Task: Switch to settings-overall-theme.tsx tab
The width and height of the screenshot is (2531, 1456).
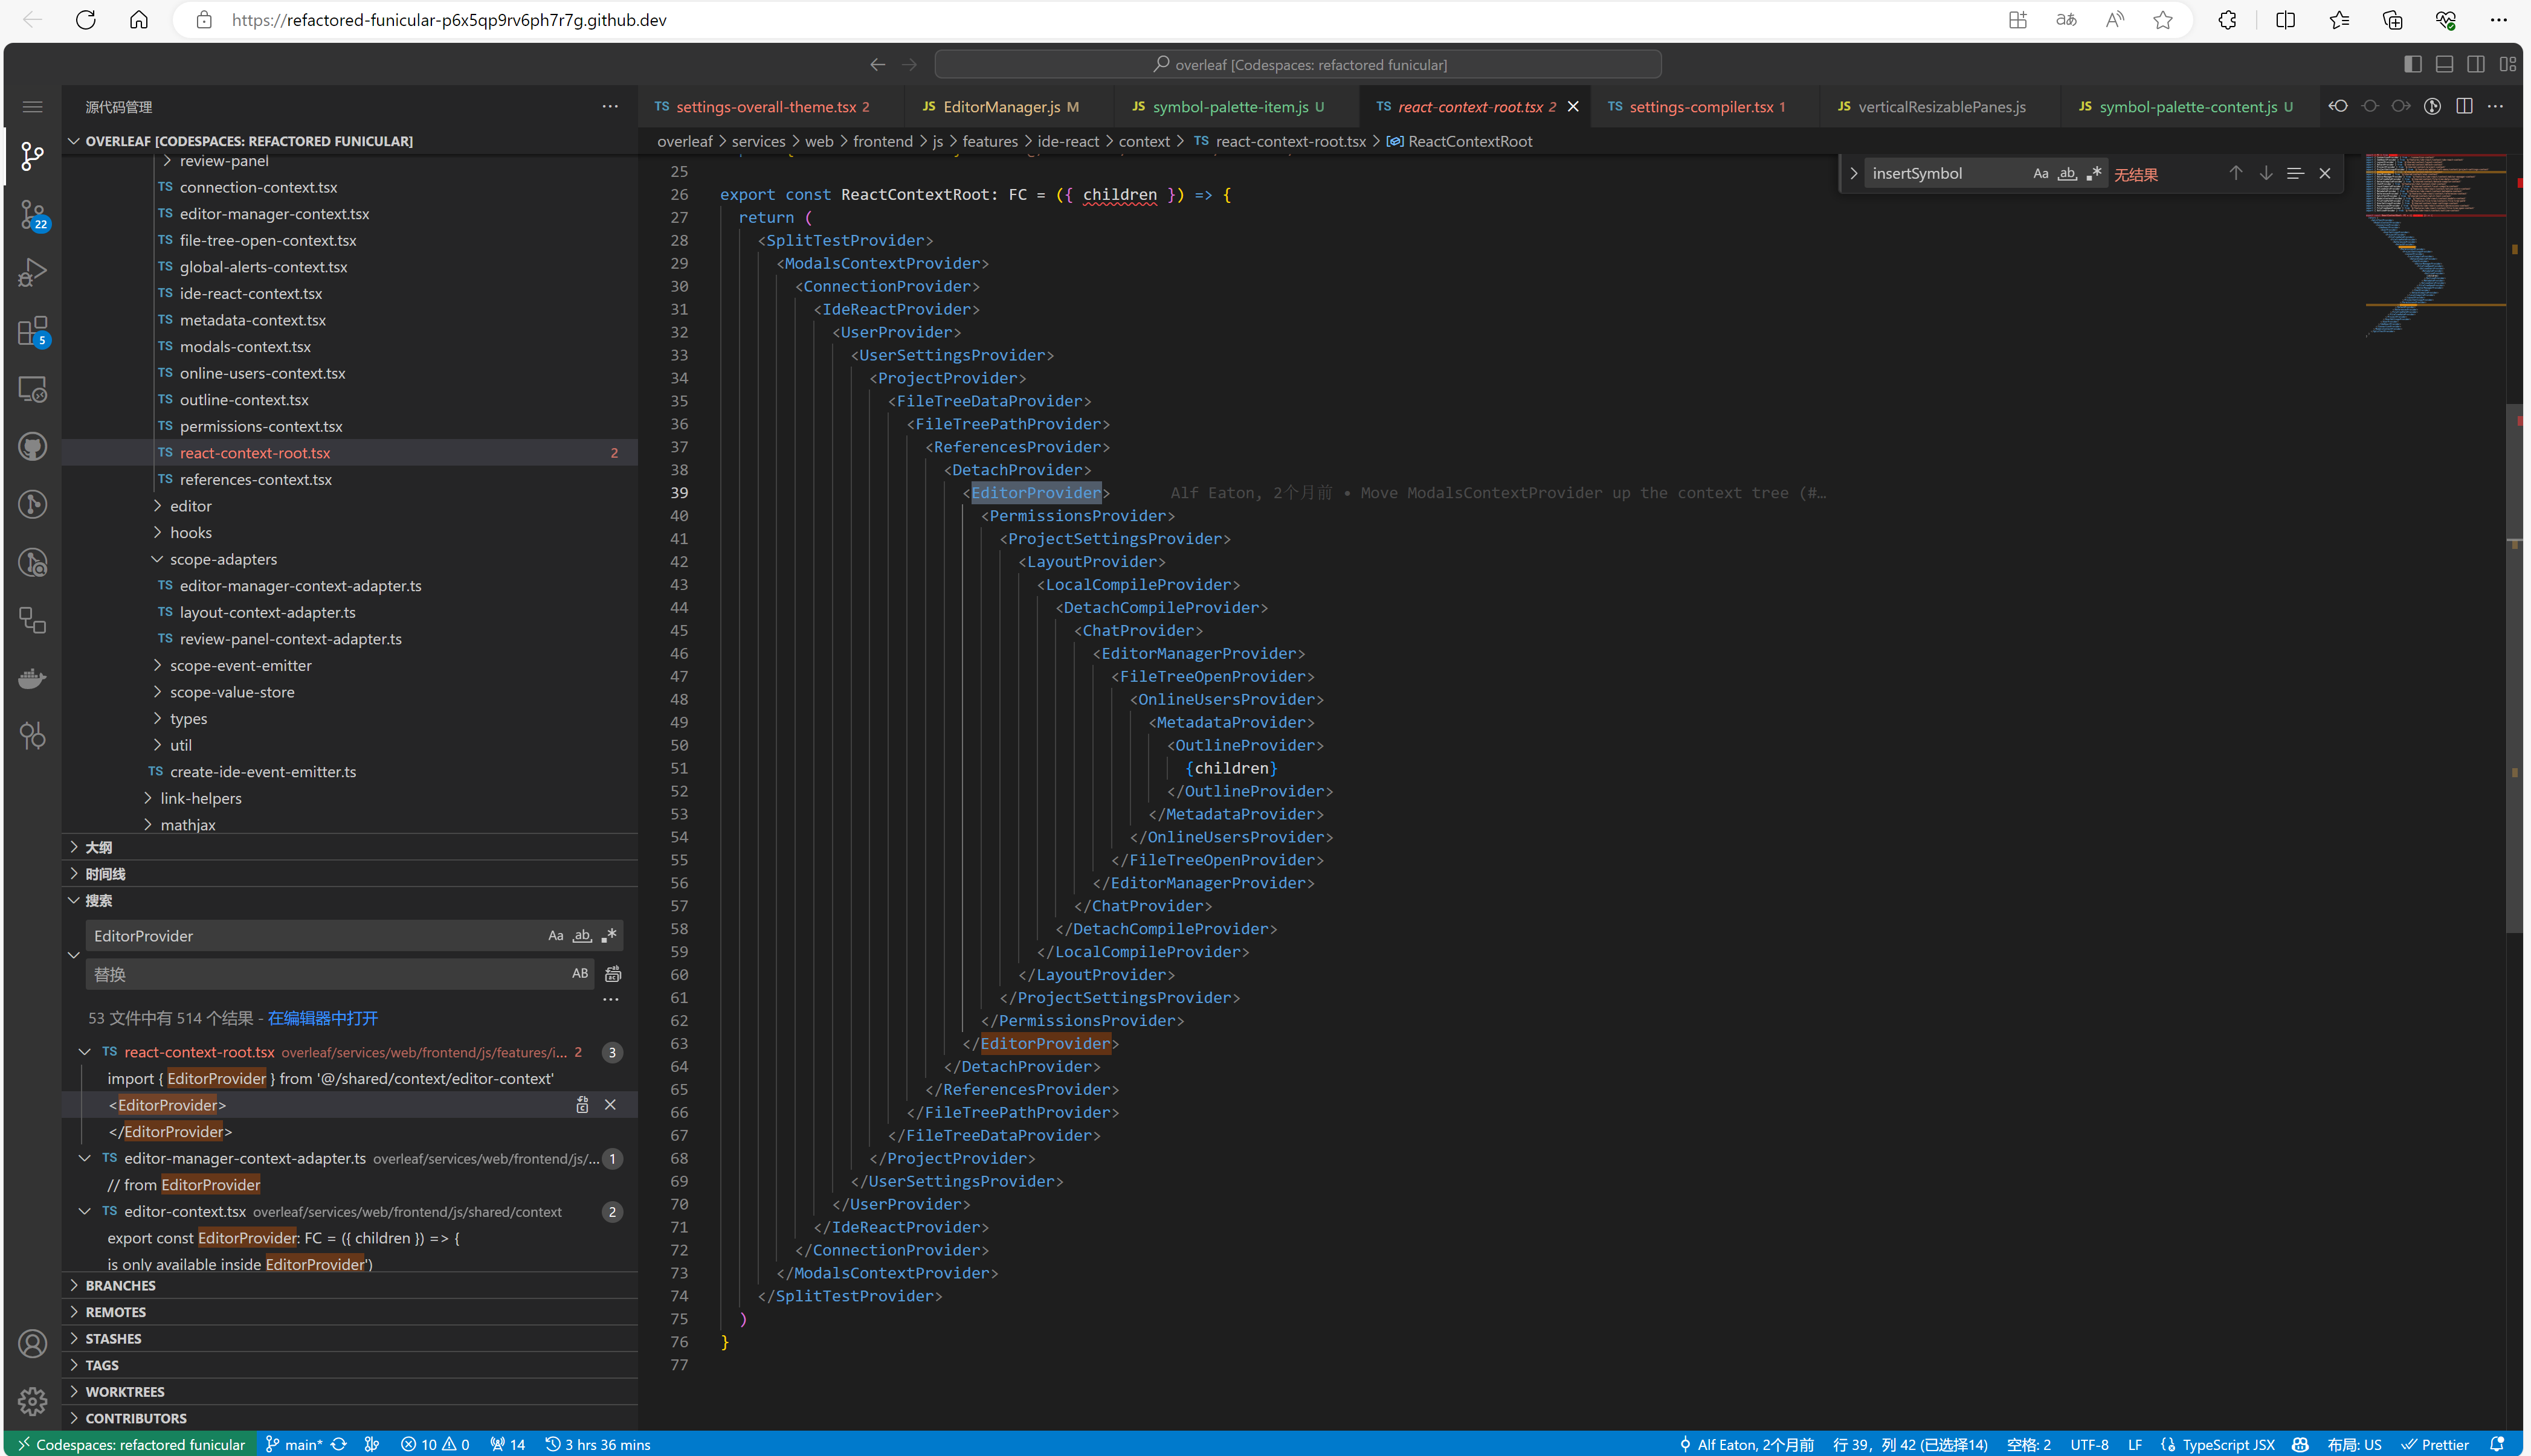Action: tap(770, 107)
